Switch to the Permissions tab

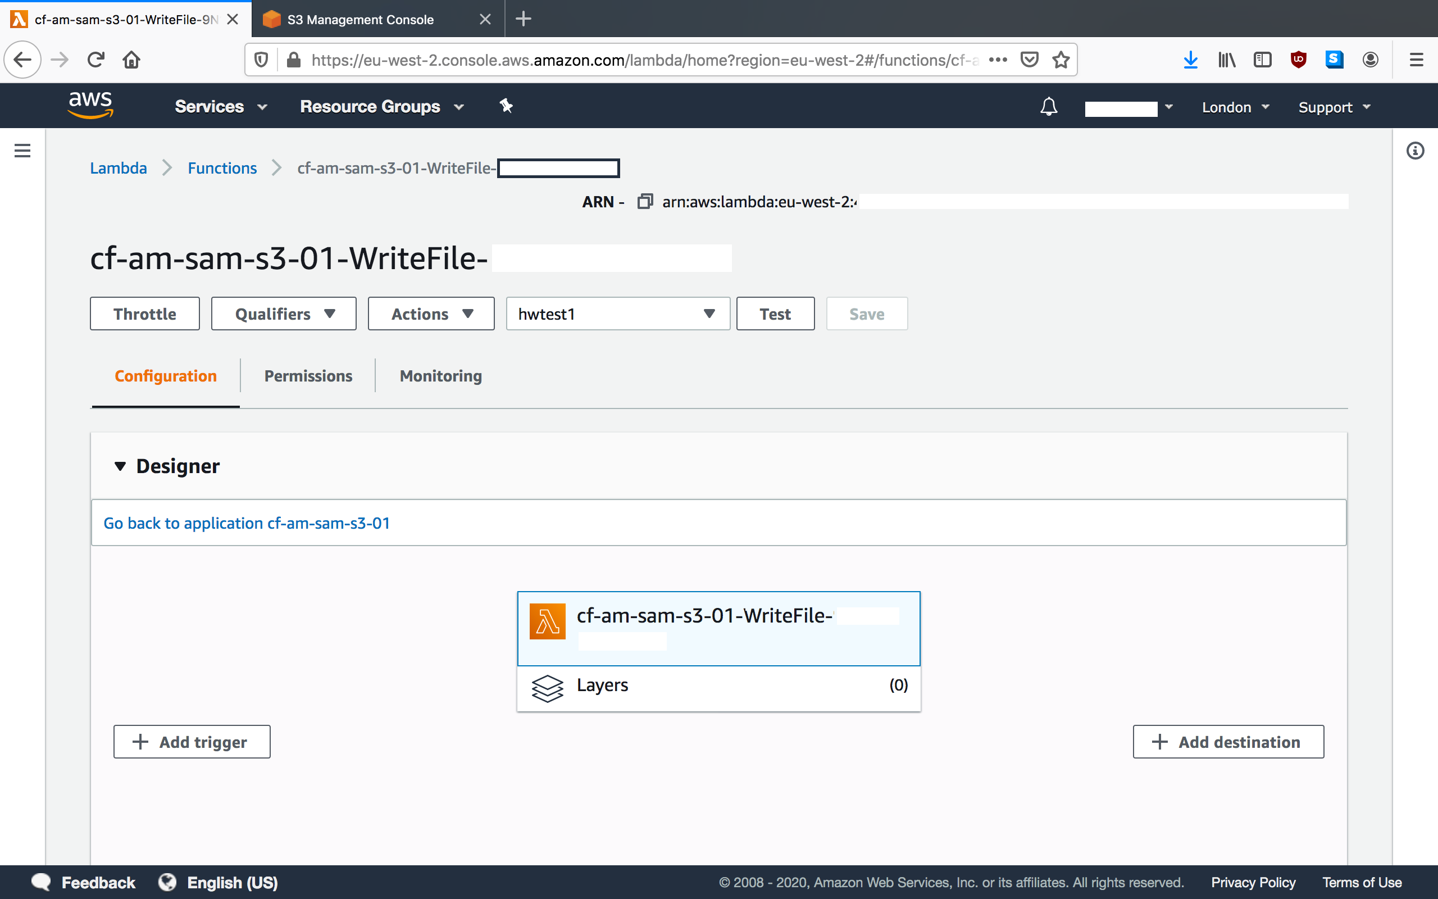click(x=308, y=376)
